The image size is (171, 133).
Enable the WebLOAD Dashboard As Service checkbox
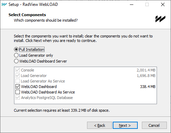17,92
